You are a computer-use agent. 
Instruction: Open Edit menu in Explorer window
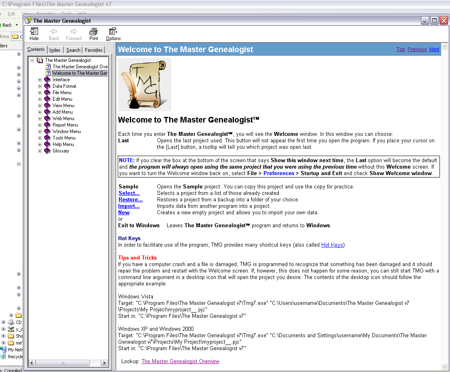11,14
